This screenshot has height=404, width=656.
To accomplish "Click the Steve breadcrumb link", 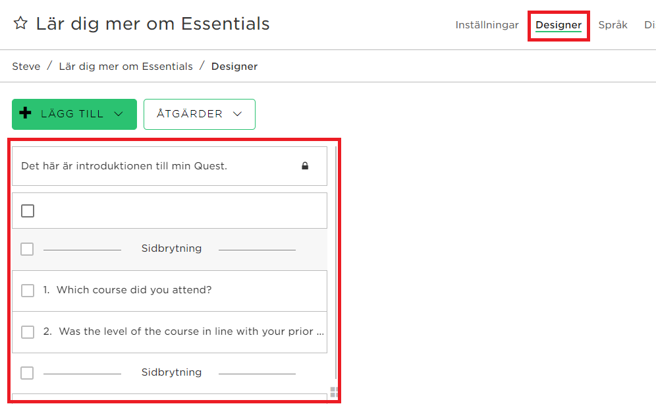I will [26, 67].
